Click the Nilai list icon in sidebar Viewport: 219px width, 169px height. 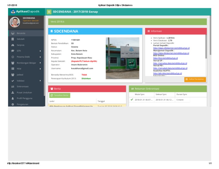point(13,69)
